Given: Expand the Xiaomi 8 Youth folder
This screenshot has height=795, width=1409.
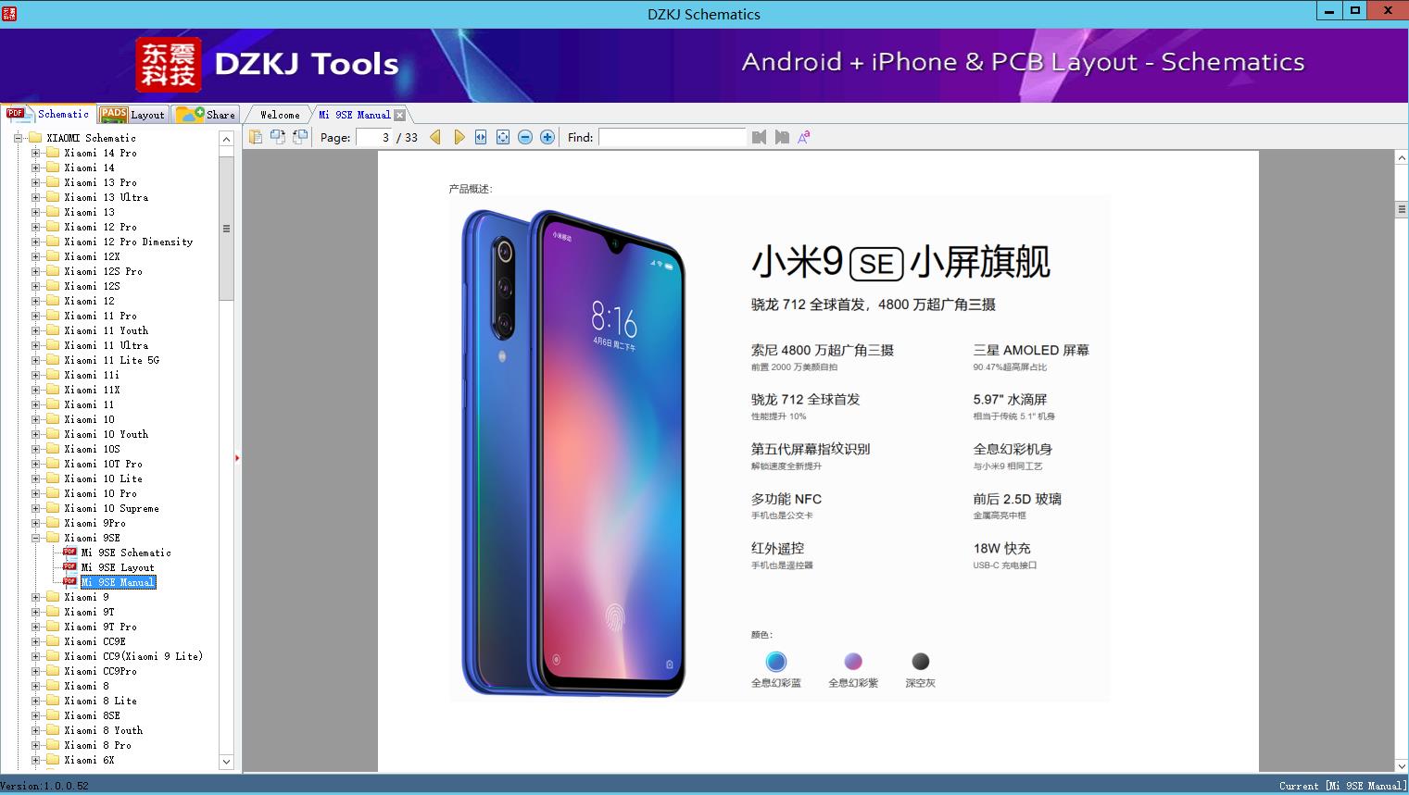Looking at the screenshot, I should [x=35, y=730].
